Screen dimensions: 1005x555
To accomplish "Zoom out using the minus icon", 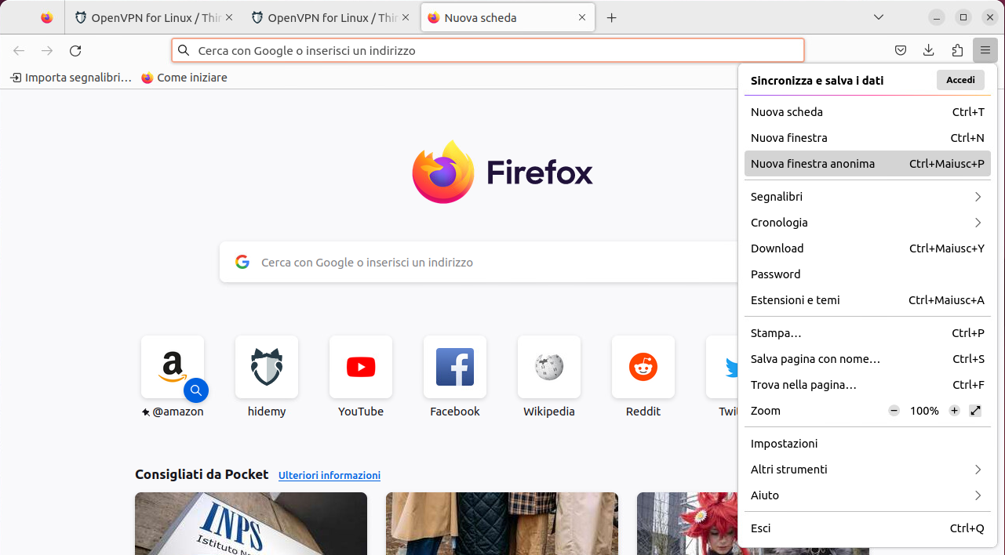I will pyautogui.click(x=894, y=411).
